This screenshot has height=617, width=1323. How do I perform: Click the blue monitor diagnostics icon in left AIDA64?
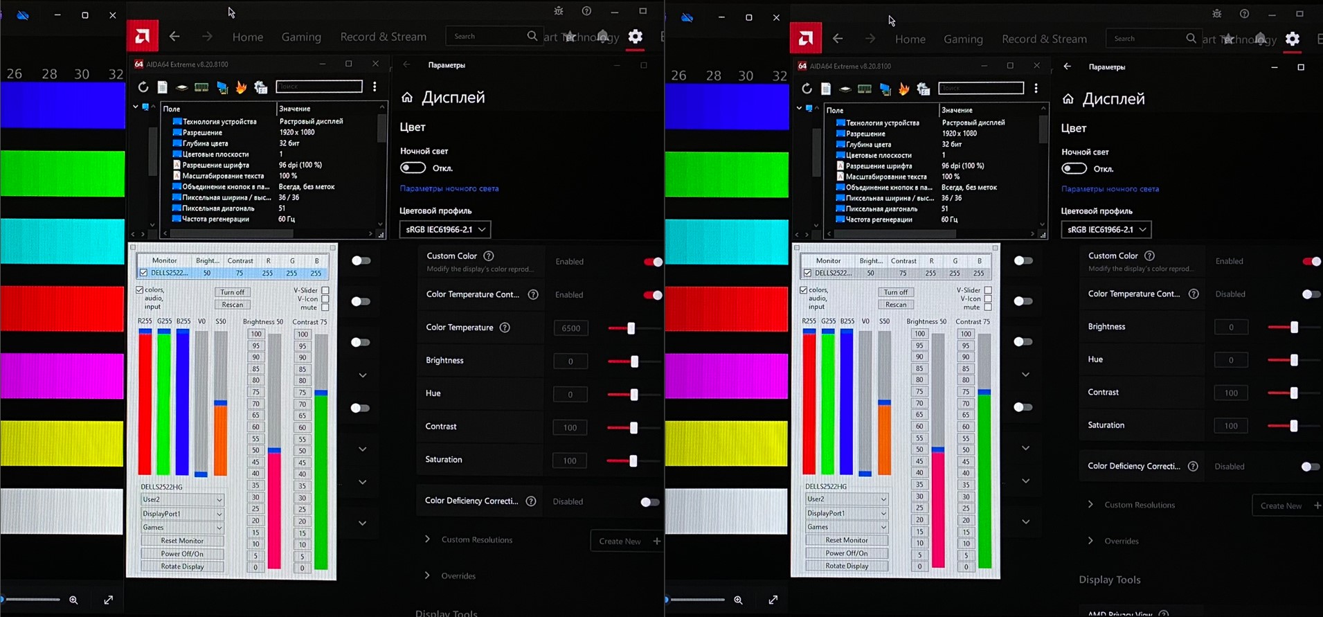(222, 87)
